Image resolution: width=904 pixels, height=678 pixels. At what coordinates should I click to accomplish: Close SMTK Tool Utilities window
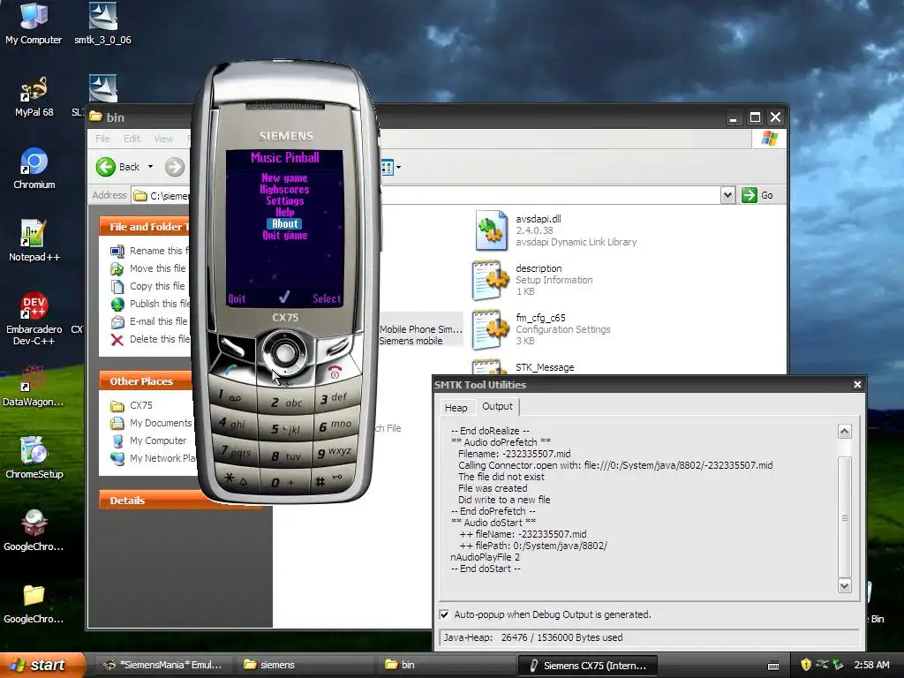click(x=857, y=385)
